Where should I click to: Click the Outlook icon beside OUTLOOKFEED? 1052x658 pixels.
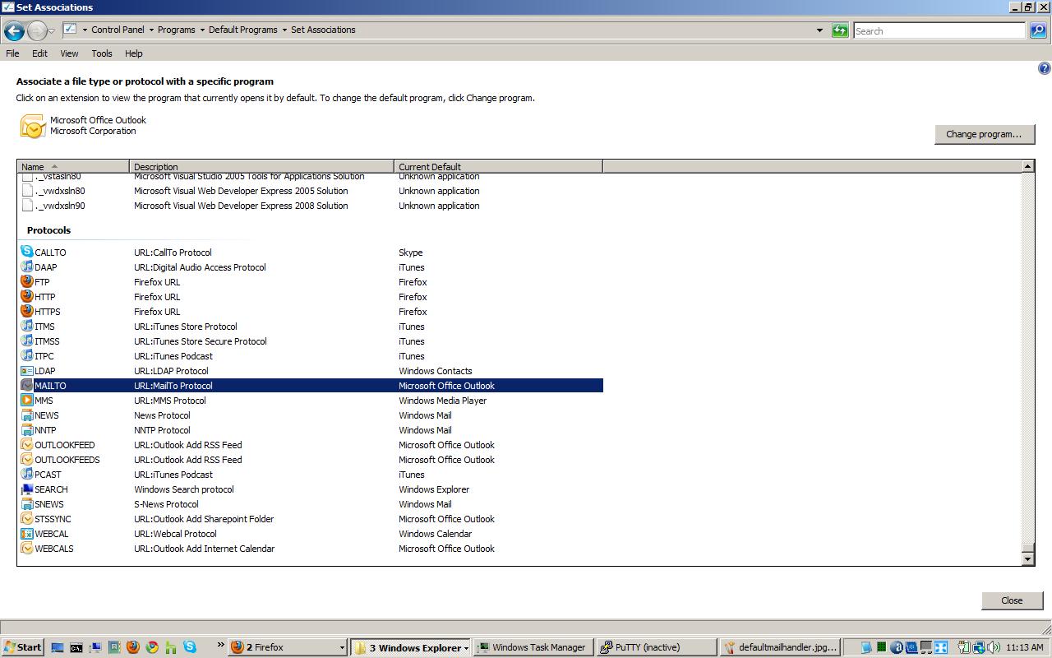click(x=27, y=444)
